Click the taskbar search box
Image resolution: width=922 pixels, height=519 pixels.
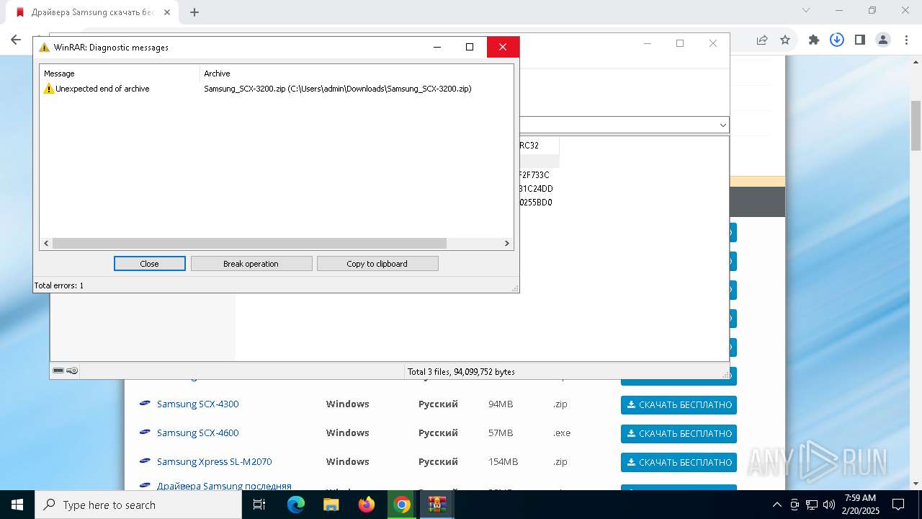(x=138, y=505)
